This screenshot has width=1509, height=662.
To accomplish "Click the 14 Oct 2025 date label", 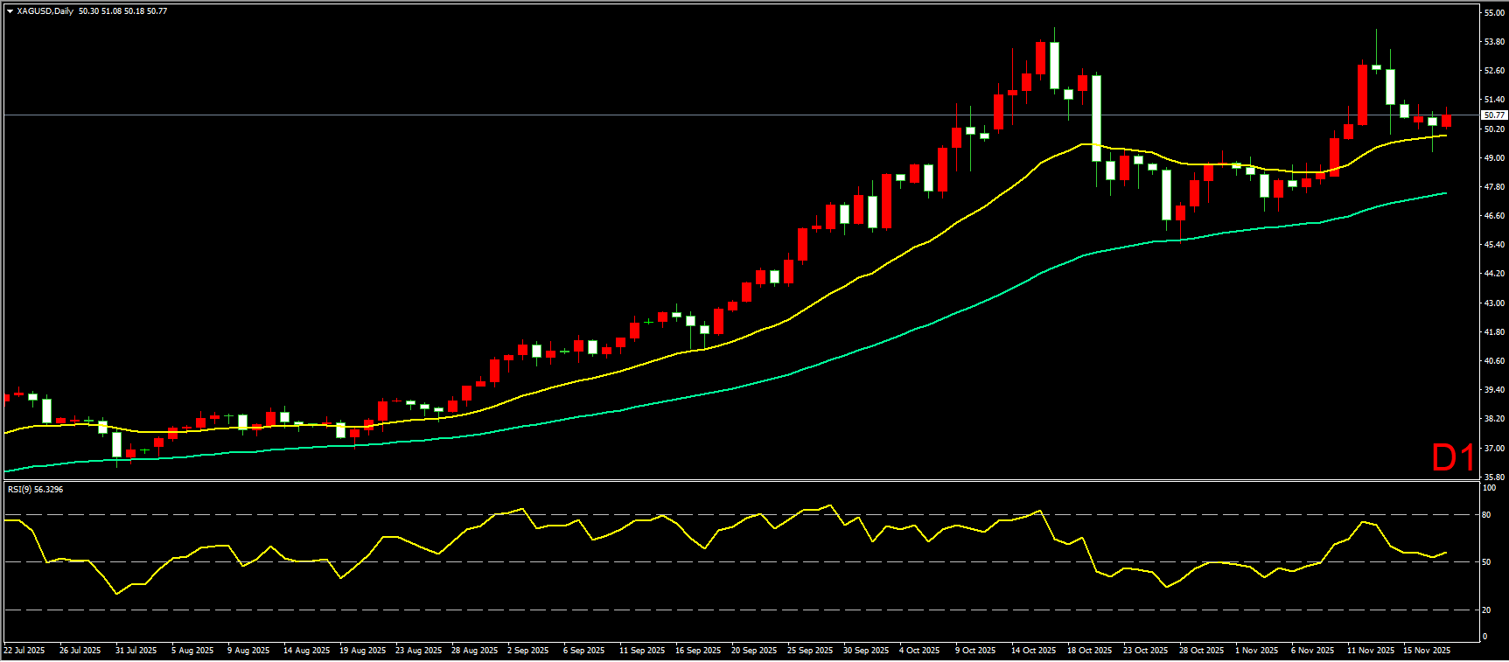I will (1033, 651).
